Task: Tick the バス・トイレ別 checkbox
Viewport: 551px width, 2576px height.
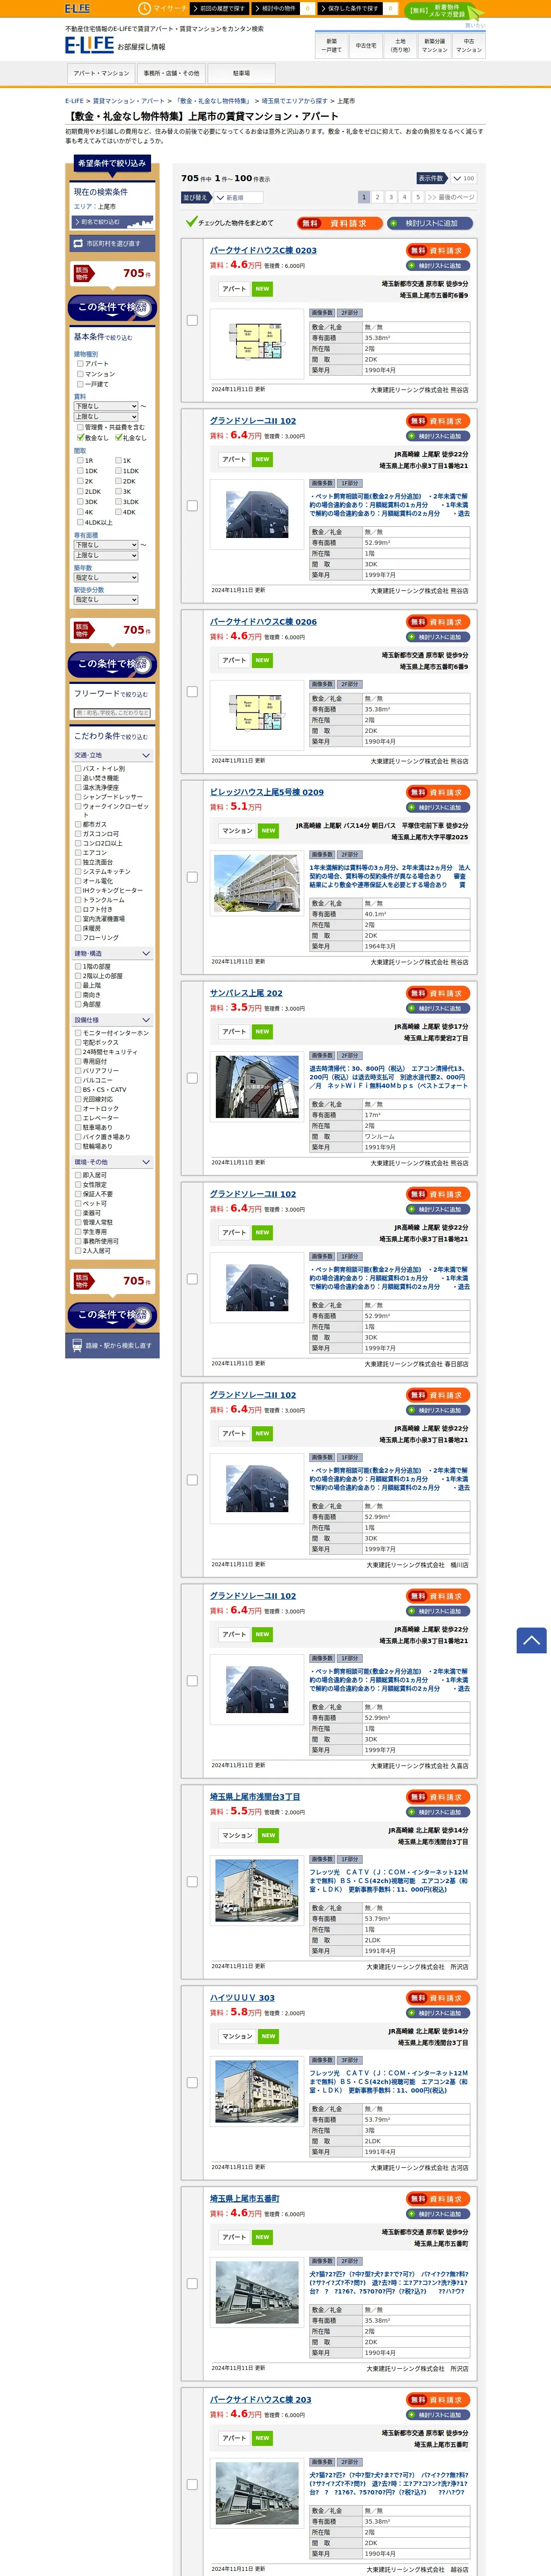Action: coord(78,769)
